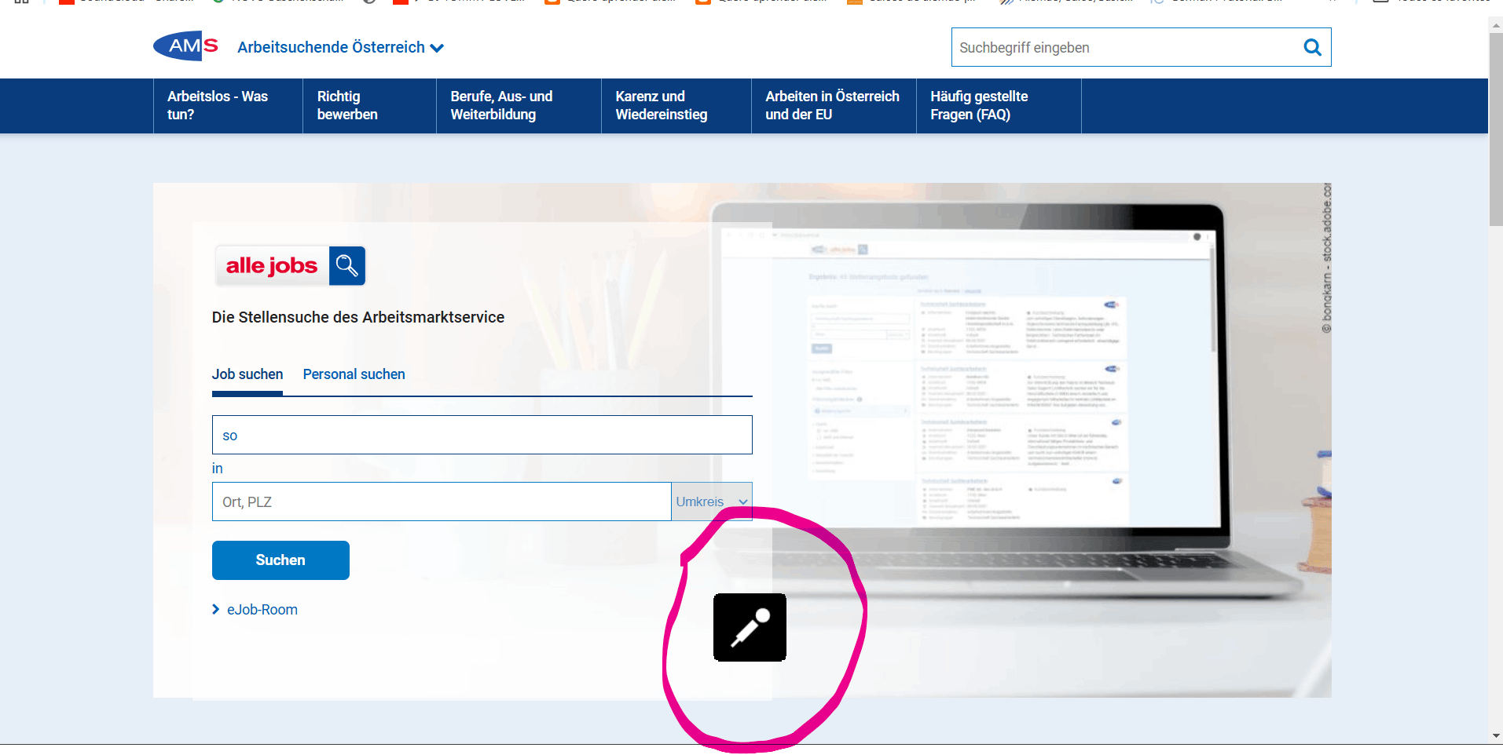Open Häufig gestellte Fragen (FAQ) menu

click(x=999, y=106)
